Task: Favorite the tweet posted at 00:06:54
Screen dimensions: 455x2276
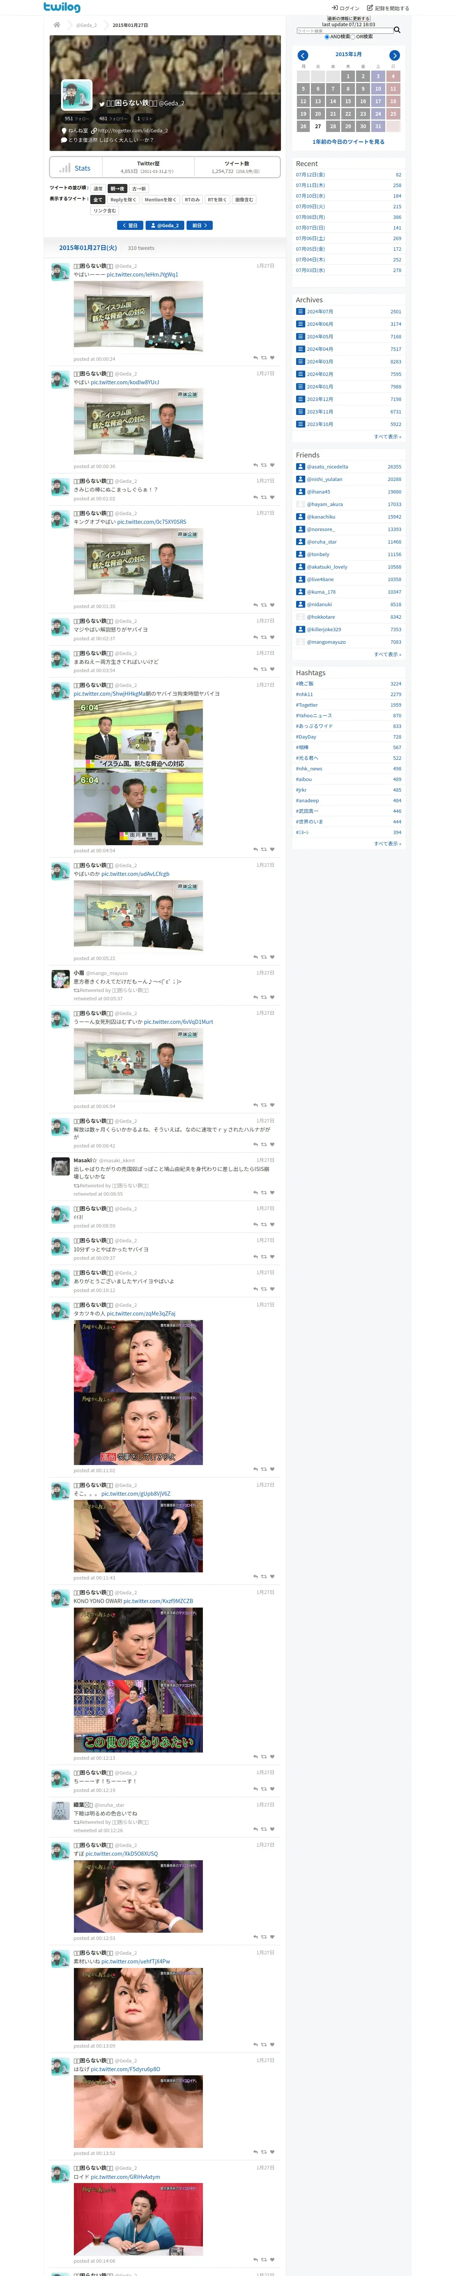Action: (272, 1105)
